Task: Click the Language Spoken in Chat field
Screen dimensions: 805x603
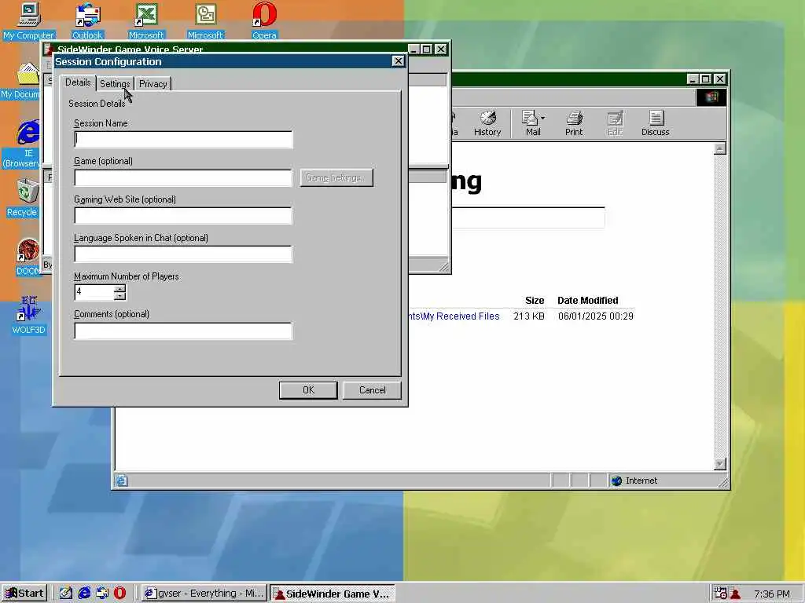Action: [183, 254]
